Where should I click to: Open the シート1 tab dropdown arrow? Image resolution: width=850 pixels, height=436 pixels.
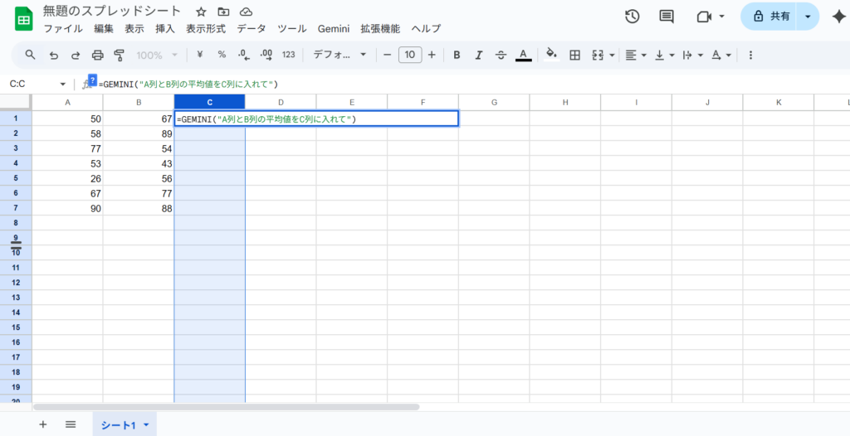[x=147, y=424]
